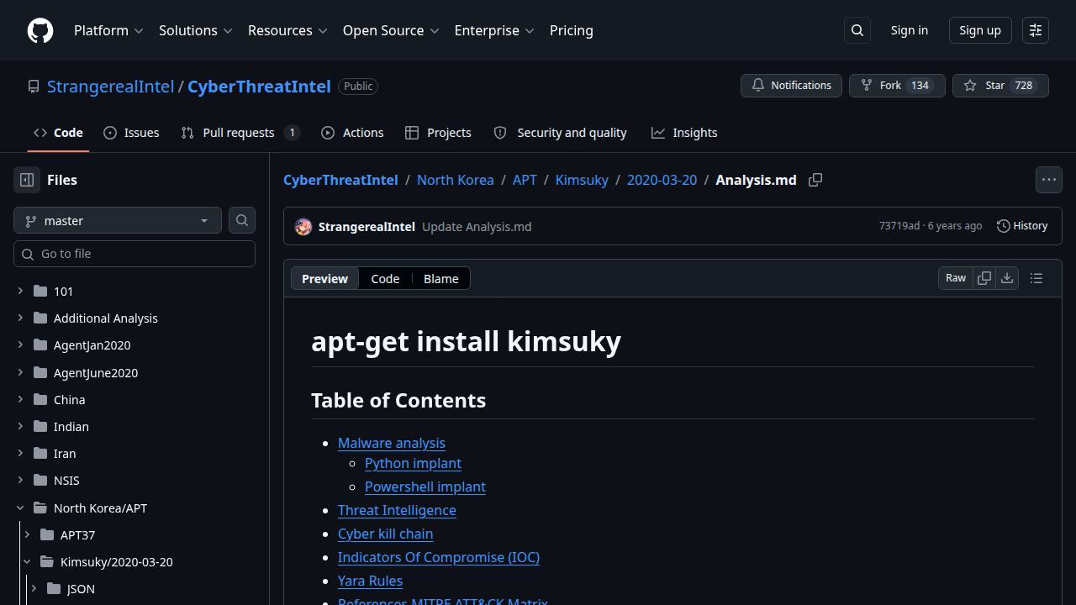
Task: Open the outline icon for document headings
Action: (x=1036, y=278)
